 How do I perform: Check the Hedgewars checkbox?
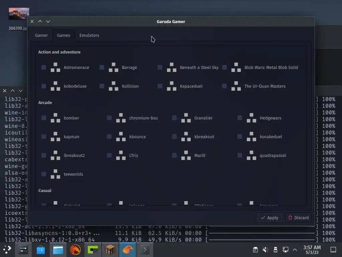coord(240,118)
